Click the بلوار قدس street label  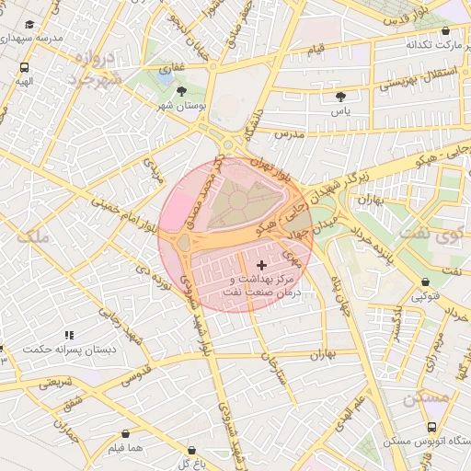pyautogui.click(x=406, y=17)
